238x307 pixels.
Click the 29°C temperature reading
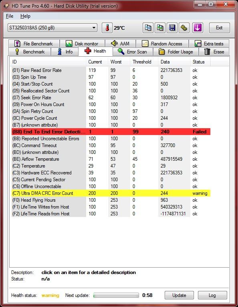(x=119, y=28)
